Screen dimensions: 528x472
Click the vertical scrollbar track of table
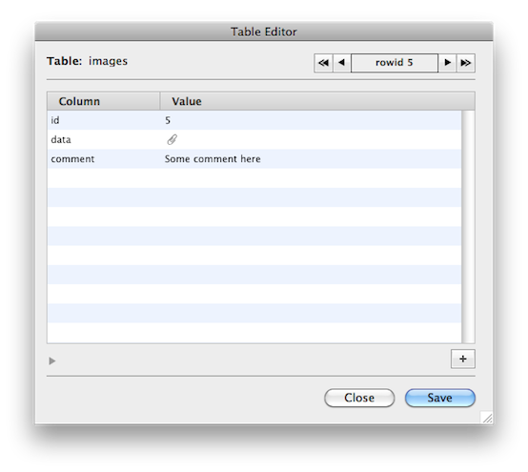point(468,227)
